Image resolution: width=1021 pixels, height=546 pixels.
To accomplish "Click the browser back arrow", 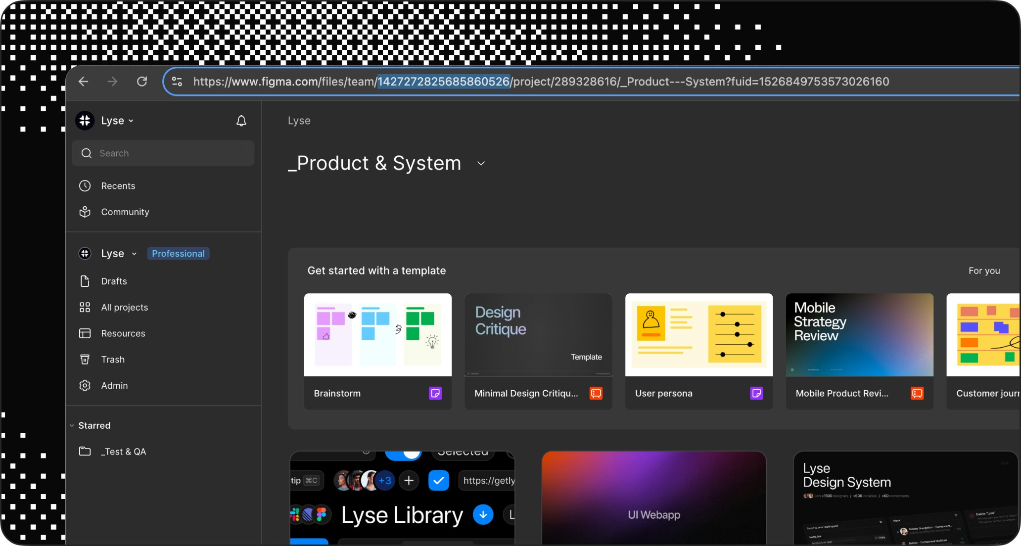I will pos(84,82).
